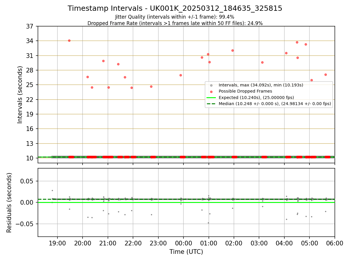
Task: Click the residual point near -0.039 after 04:00
Action: [x=286, y=219]
